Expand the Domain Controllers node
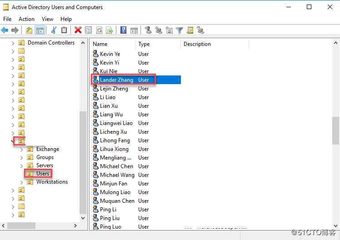 (13, 43)
